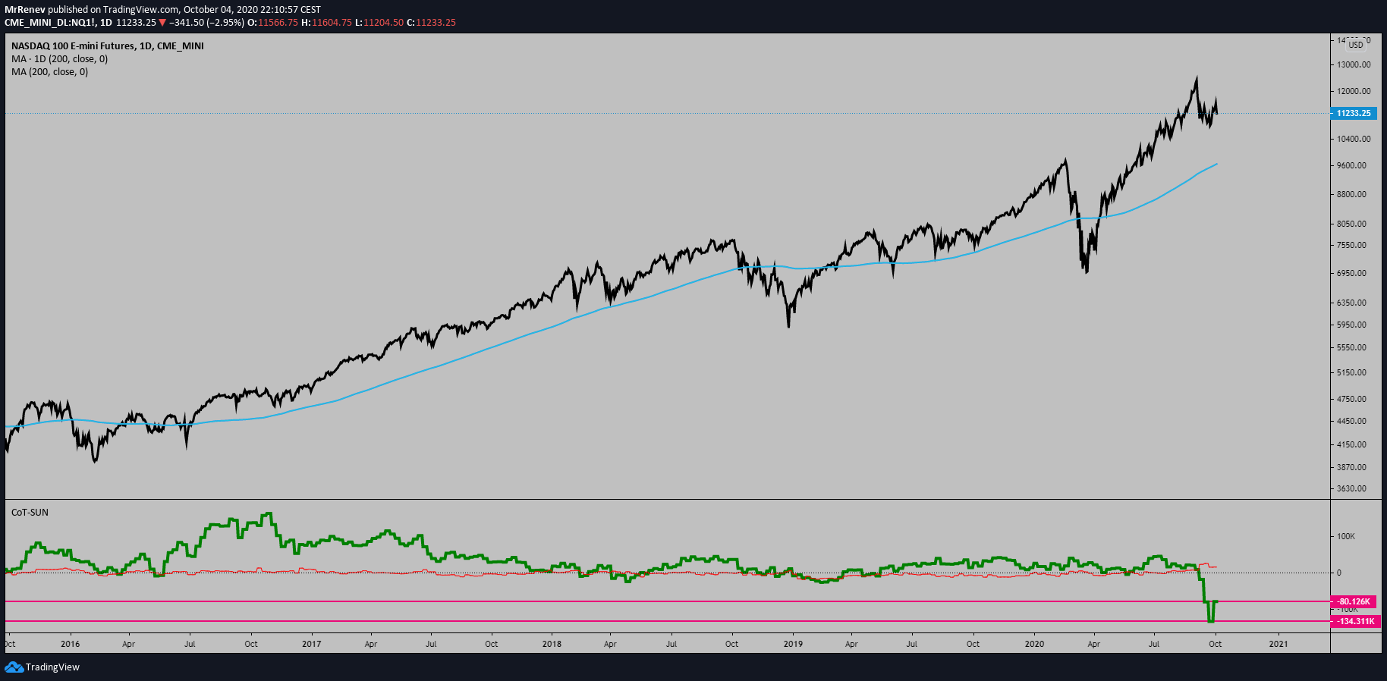Click the 12000.00 price axis label
The height and width of the screenshot is (681, 1387).
(1354, 91)
